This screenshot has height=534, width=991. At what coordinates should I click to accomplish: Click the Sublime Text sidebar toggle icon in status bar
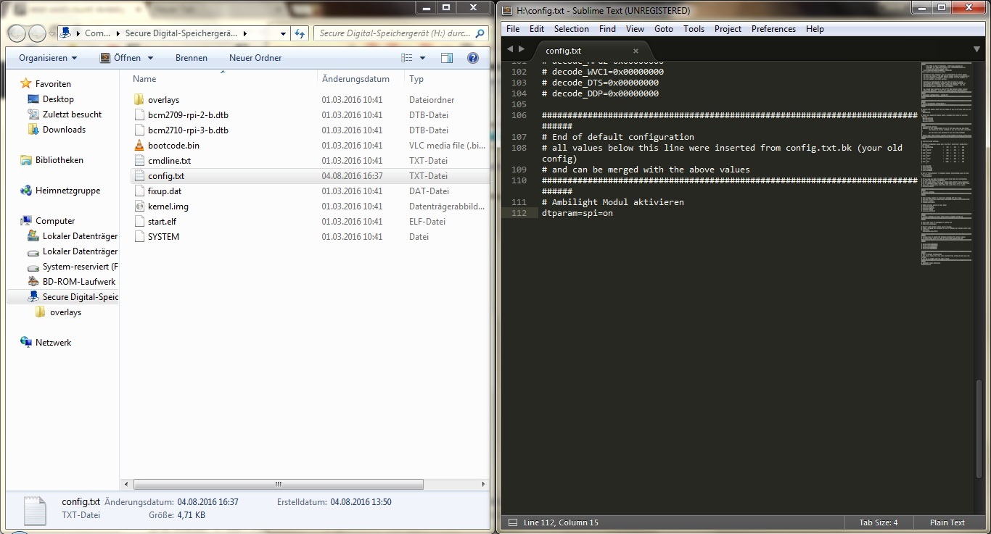click(512, 522)
